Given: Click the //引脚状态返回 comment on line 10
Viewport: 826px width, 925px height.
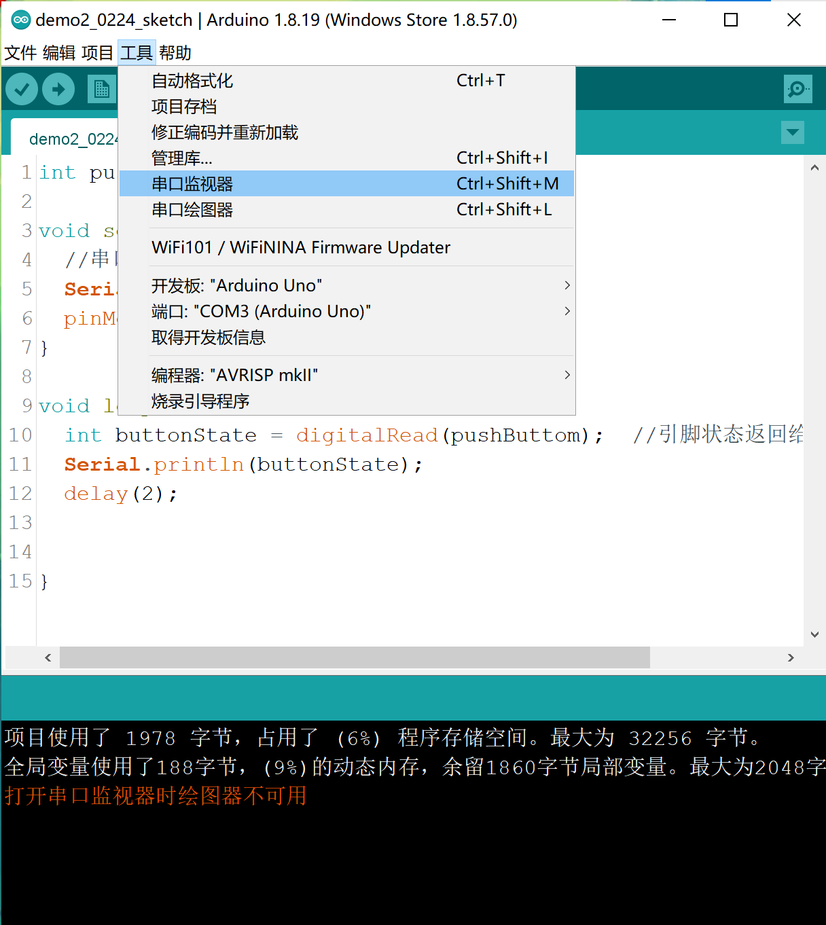Looking at the screenshot, I should [719, 435].
